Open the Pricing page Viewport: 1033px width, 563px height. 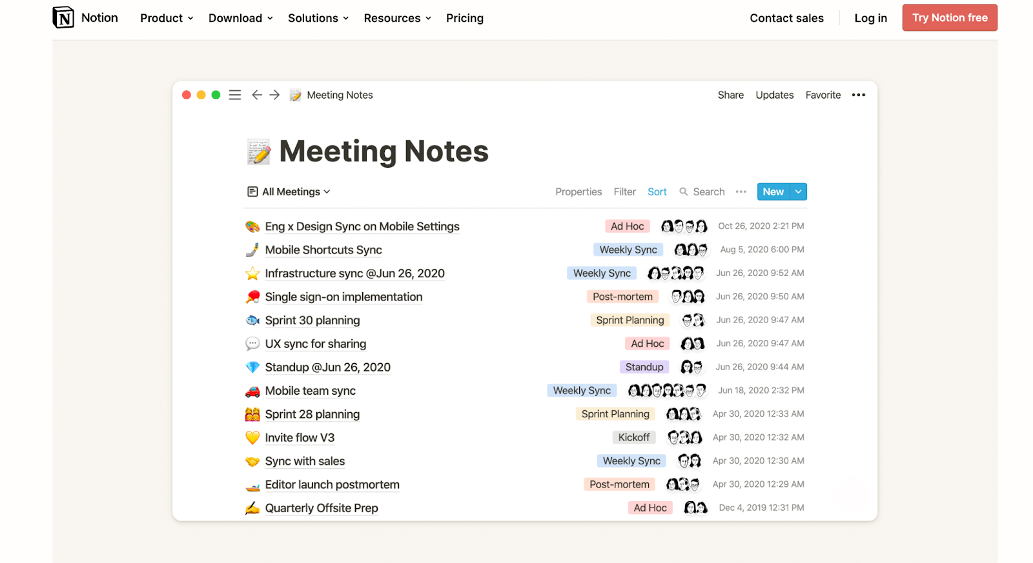point(465,18)
